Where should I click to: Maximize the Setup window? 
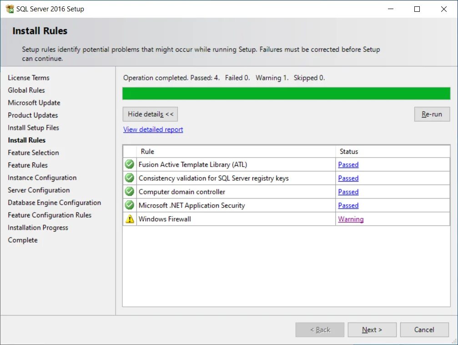[x=417, y=9]
